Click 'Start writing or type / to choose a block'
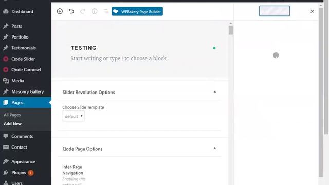The width and height of the screenshot is (329, 185). point(119,58)
